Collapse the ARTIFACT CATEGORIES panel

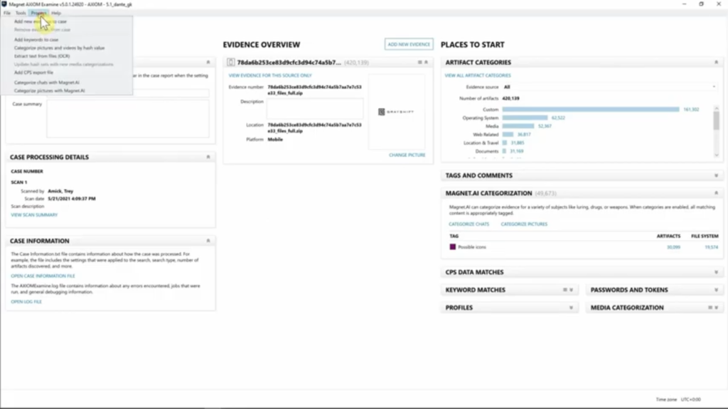tap(716, 62)
